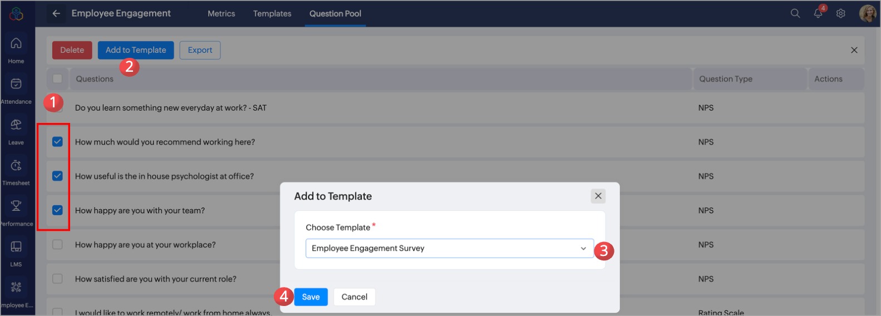Click the back arrow beside Employee Engagement
The height and width of the screenshot is (316, 881).
pyautogui.click(x=56, y=13)
